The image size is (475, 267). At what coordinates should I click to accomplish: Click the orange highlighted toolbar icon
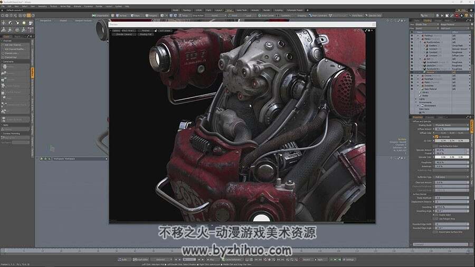pos(29,15)
